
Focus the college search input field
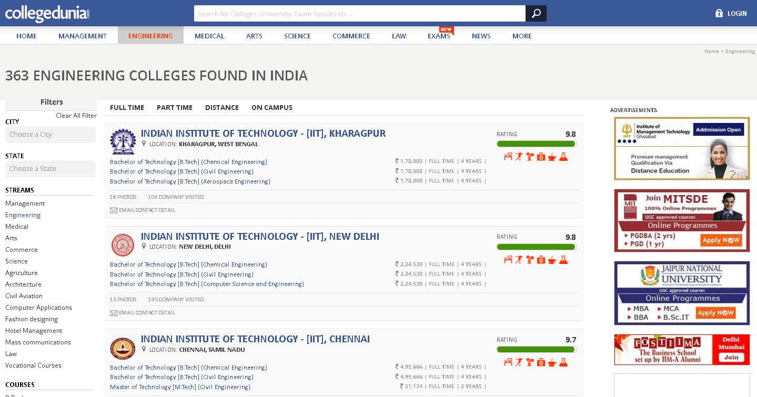pos(360,14)
